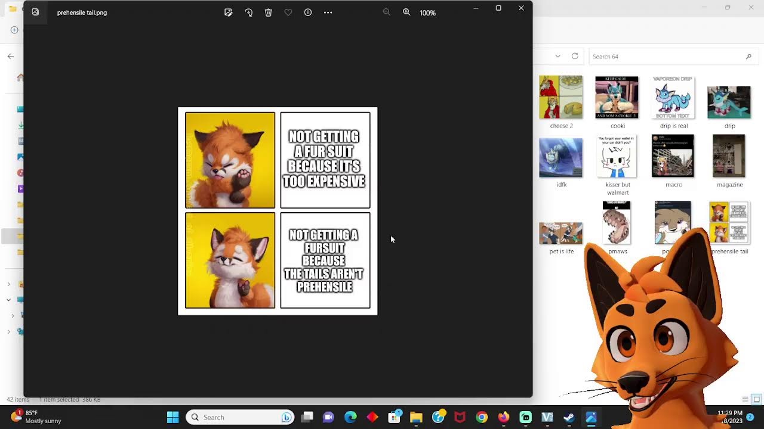Select the 'drip is real' file thumbnail
Image resolution: width=764 pixels, height=429 pixels.
[673, 97]
